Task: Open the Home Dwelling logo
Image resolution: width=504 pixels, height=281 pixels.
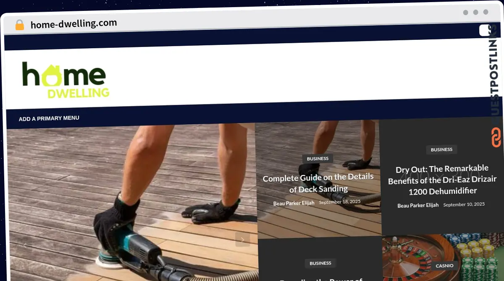Action: tap(66, 81)
